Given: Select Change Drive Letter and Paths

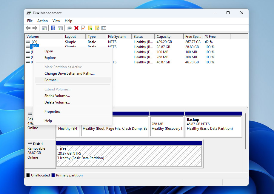Looking at the screenshot, I should 73,73.
